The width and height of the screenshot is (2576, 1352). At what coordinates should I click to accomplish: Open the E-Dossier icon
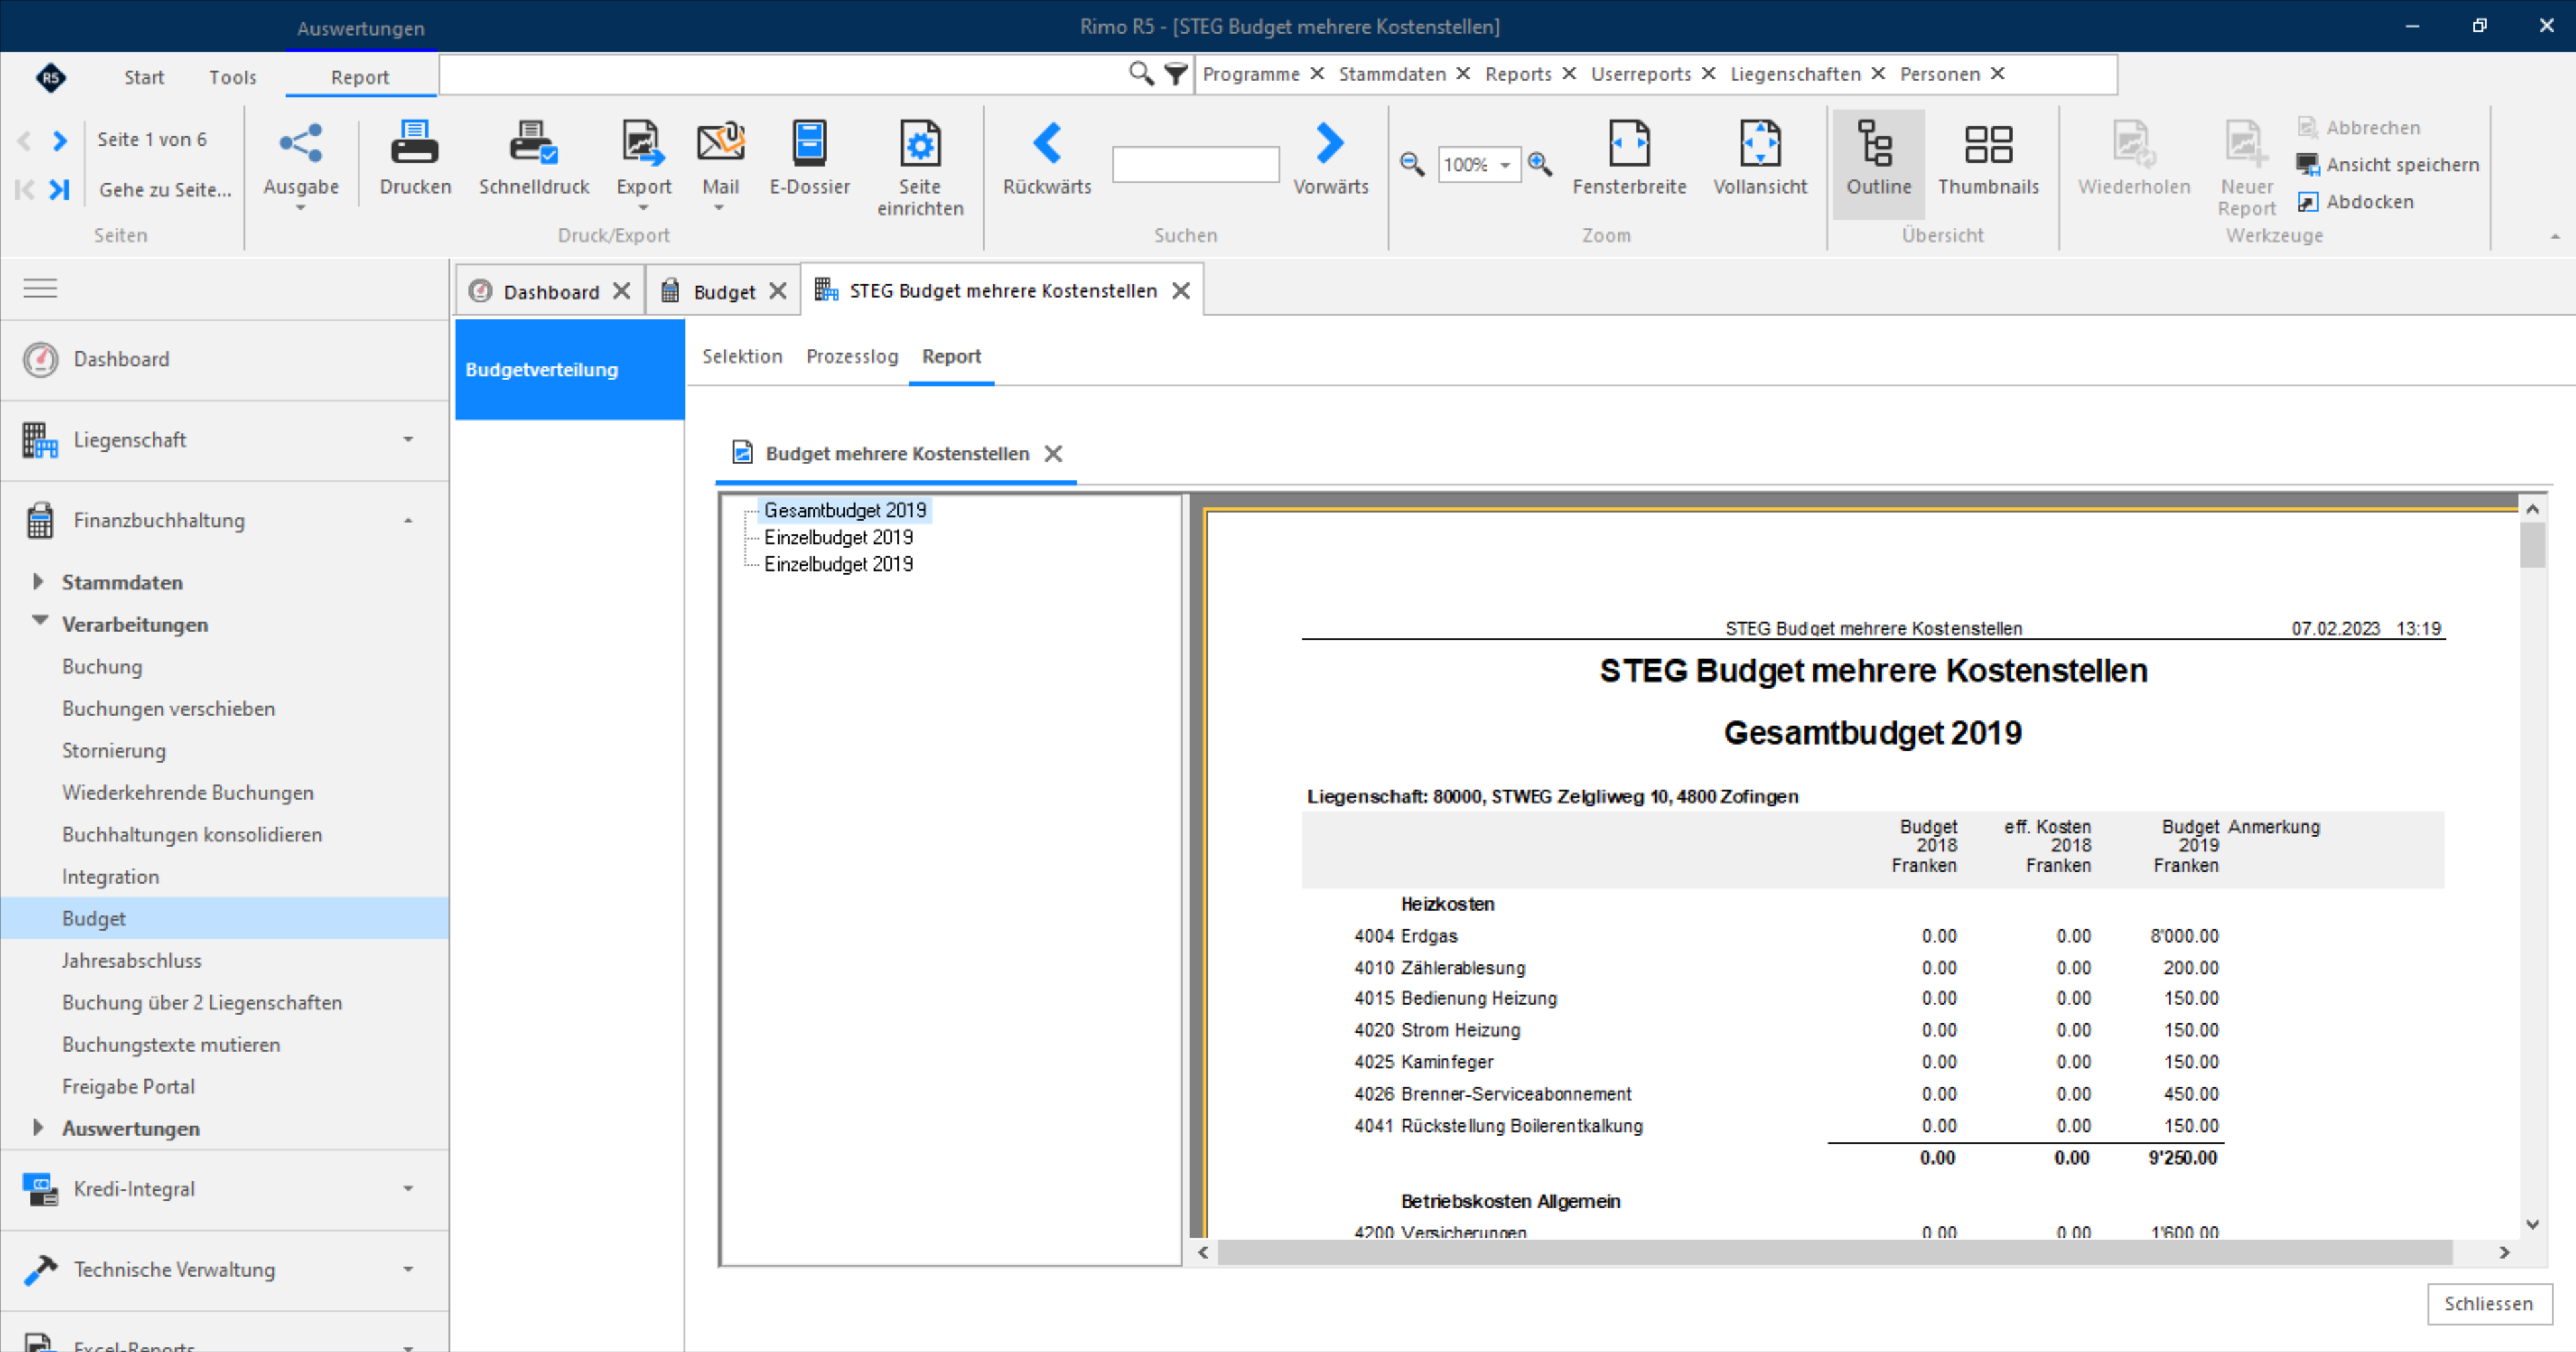(809, 143)
